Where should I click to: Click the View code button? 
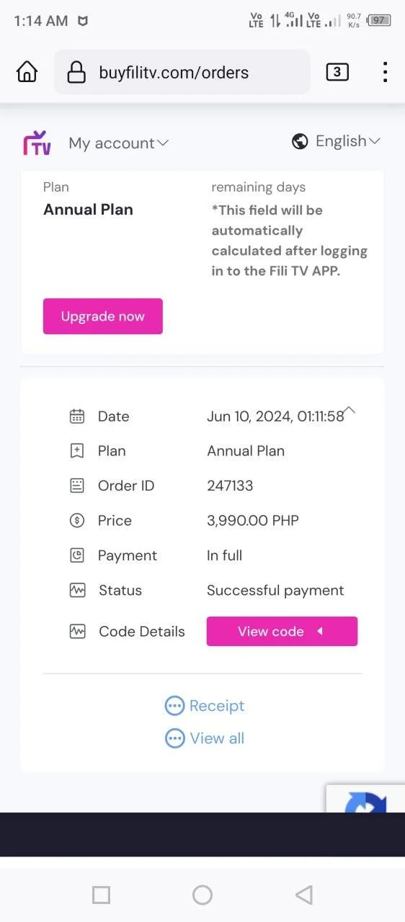(282, 631)
